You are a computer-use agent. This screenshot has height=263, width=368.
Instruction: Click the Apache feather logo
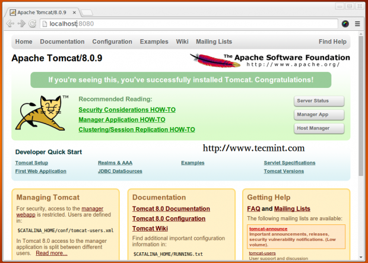click(x=215, y=60)
